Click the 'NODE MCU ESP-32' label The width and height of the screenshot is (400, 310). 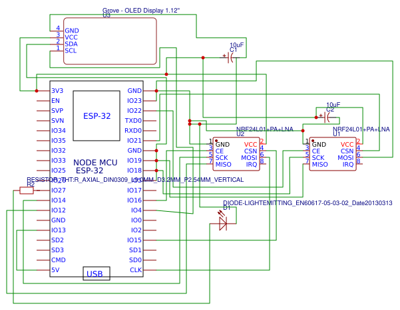[95, 167]
